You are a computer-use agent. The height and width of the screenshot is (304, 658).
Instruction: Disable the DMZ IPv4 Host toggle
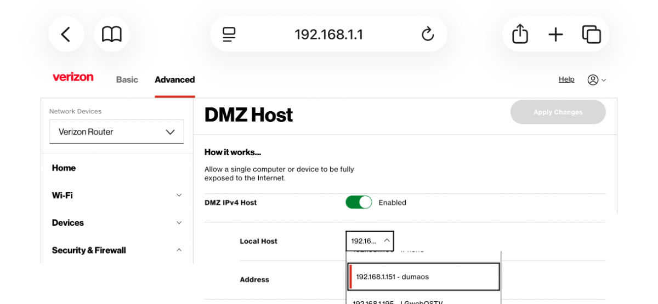click(359, 202)
